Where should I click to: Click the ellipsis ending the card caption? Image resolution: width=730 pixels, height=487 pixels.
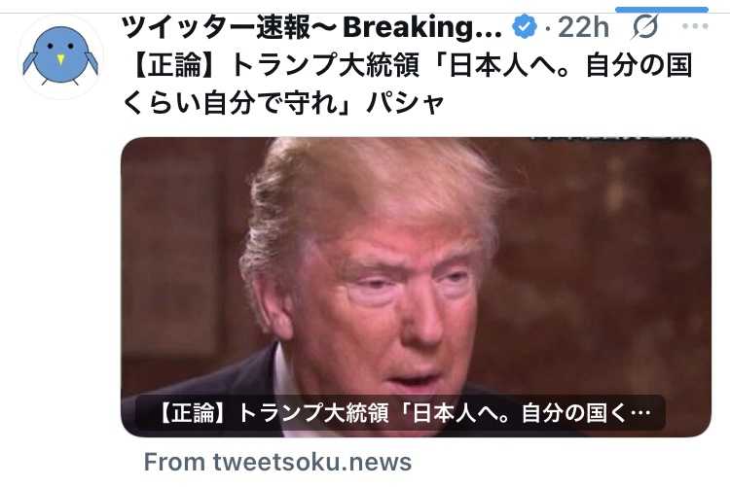(x=642, y=413)
